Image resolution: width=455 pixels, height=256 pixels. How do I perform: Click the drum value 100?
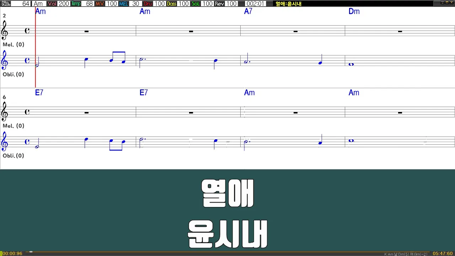160,4
